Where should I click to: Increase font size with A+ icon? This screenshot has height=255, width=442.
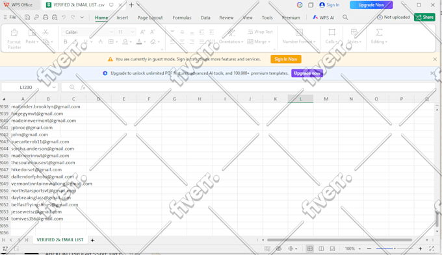142,32
